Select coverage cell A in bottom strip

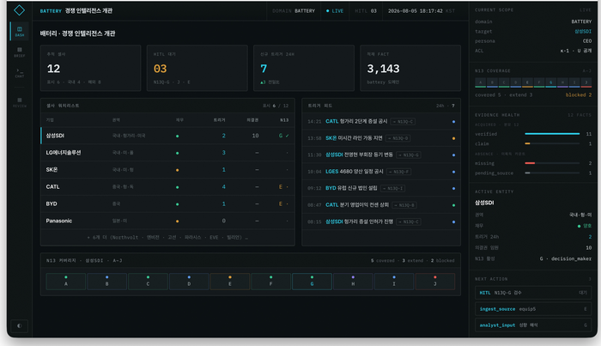point(66,282)
